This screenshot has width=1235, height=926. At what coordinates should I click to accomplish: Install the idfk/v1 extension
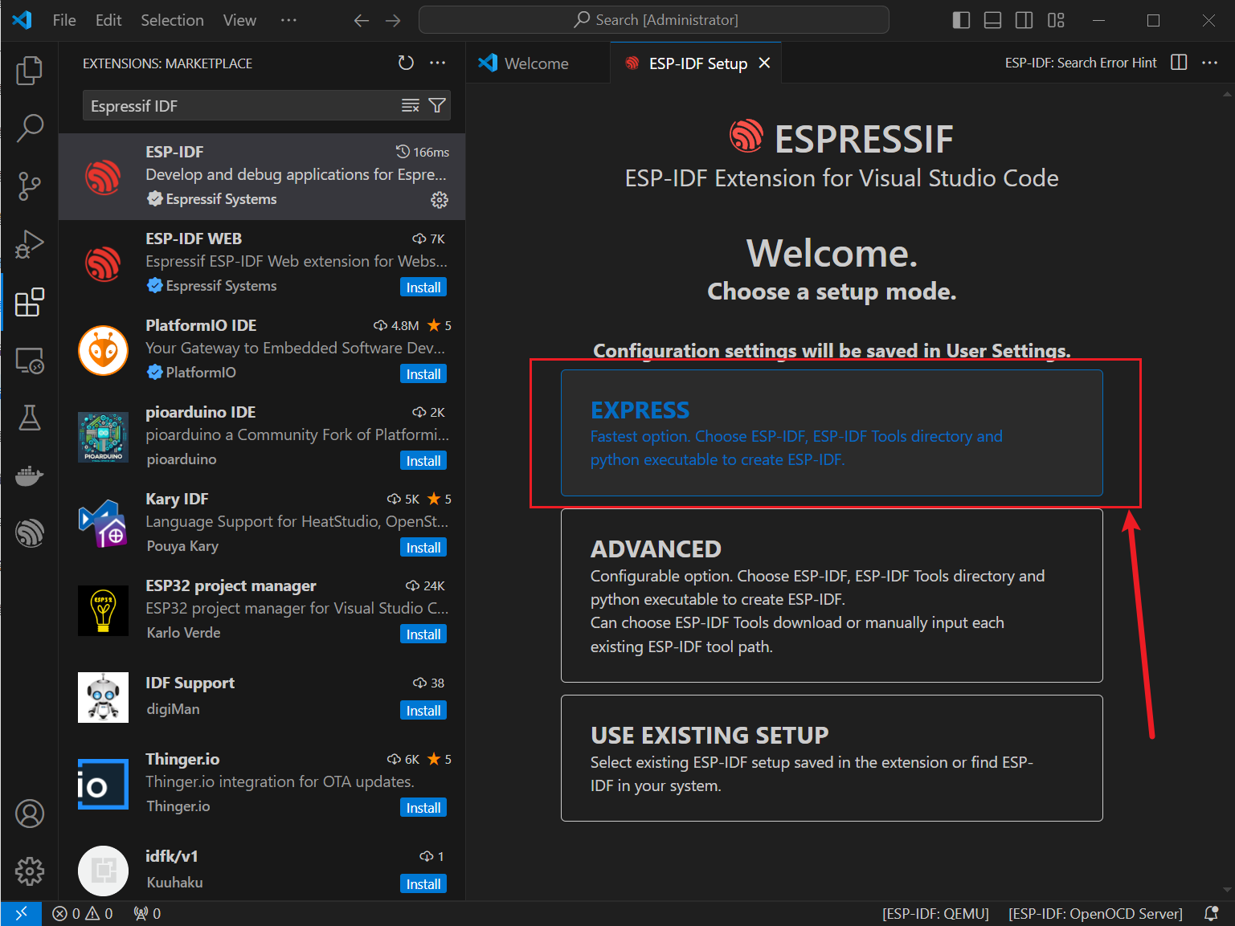click(x=423, y=884)
